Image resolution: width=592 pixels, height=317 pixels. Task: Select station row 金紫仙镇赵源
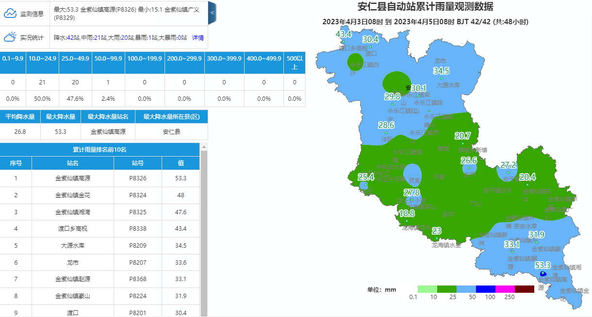[x=100, y=279]
